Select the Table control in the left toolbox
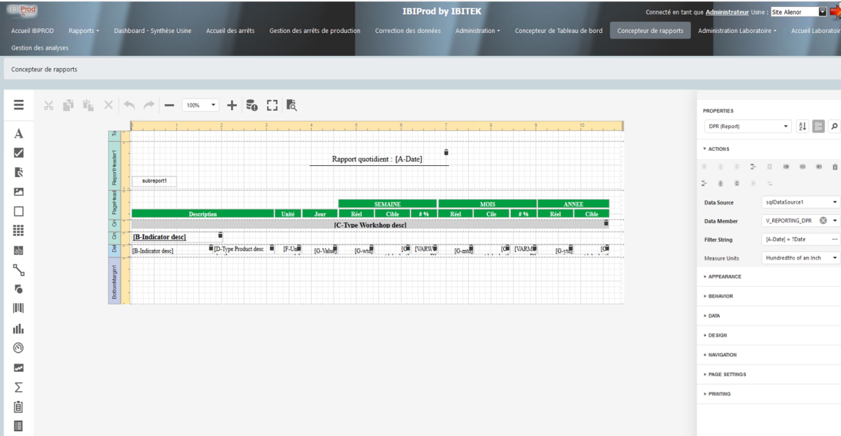 tap(18, 230)
